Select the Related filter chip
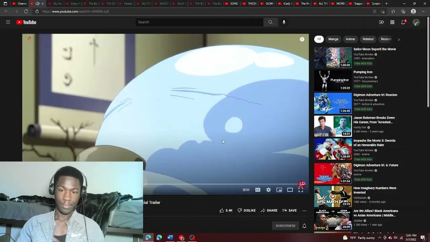This screenshot has height=242, width=430. (x=368, y=39)
